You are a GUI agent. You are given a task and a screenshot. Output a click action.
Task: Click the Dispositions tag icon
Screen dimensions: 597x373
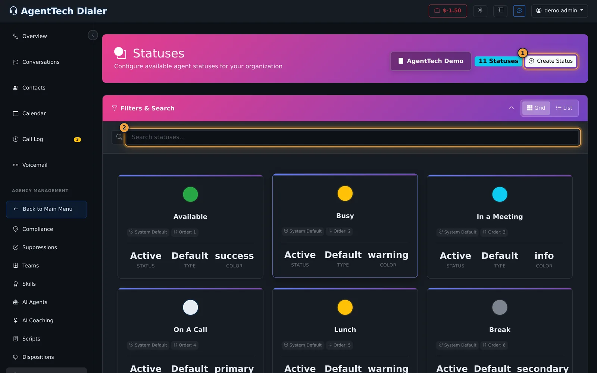[x=16, y=357]
